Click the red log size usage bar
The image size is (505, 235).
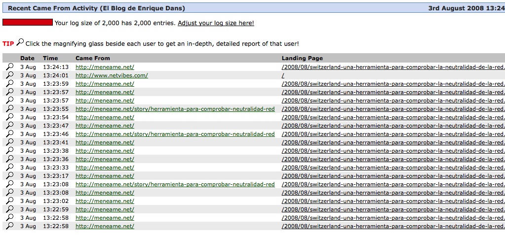point(28,23)
